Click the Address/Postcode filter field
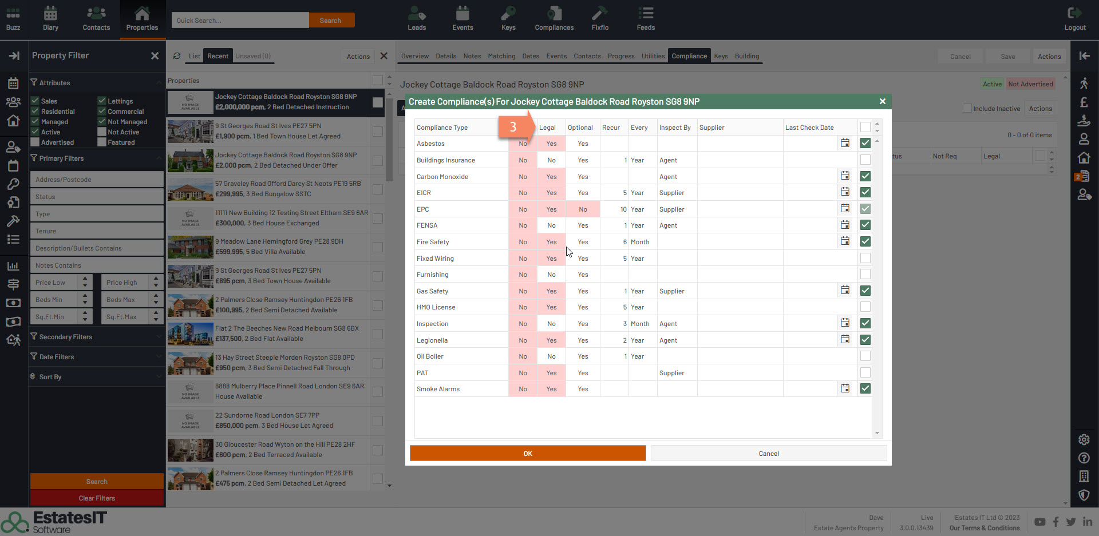1099x536 pixels. tap(96, 180)
